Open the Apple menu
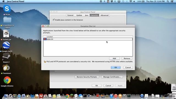Viewport: 176px width, 99px height. [x=4, y=1]
